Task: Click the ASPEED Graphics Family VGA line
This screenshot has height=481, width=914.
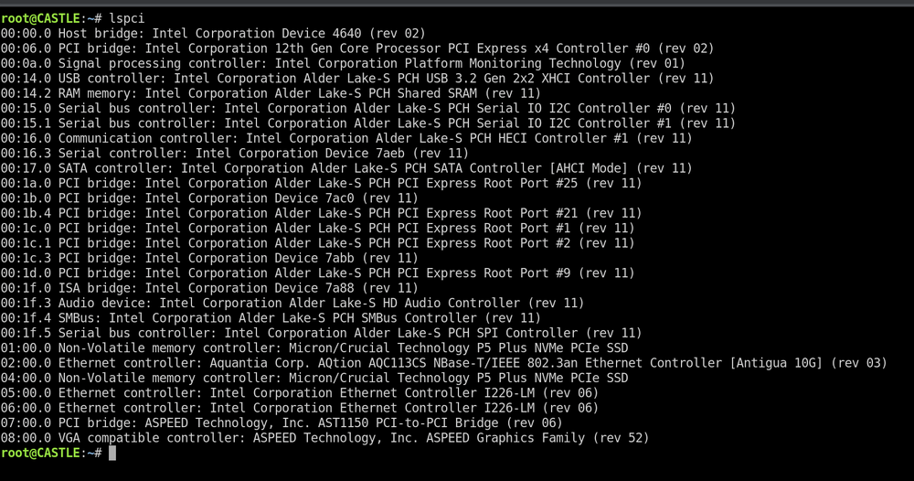Action: click(x=324, y=438)
